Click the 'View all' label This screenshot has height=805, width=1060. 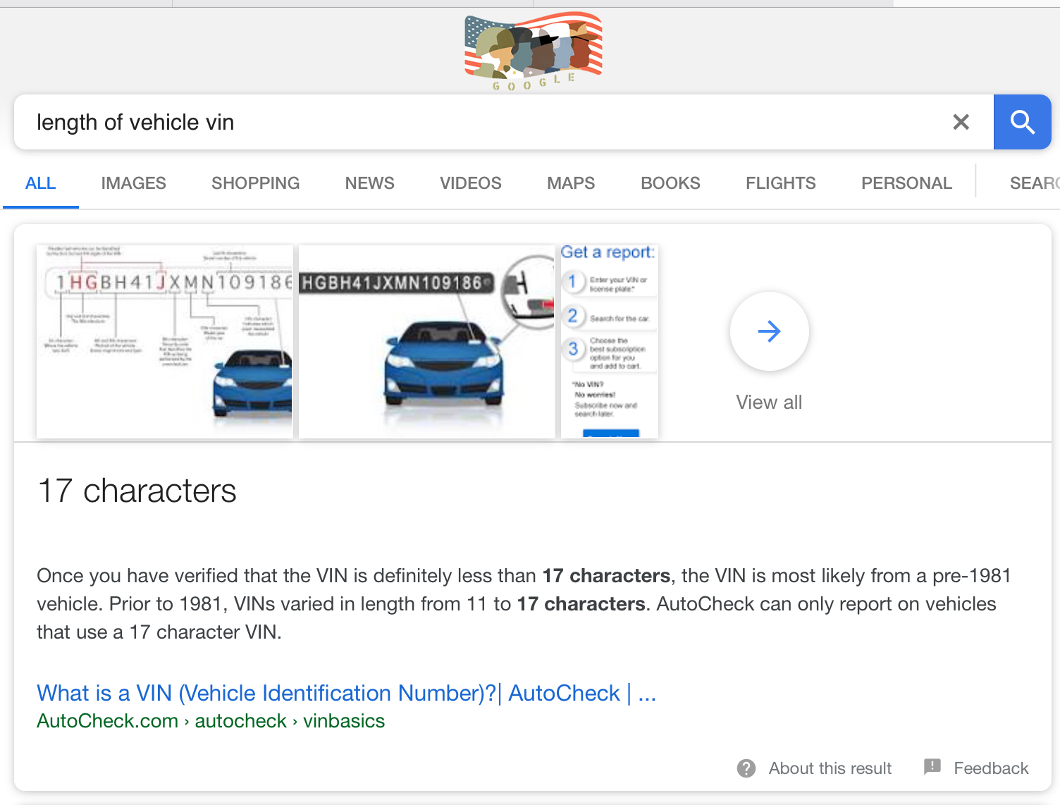pos(769,402)
